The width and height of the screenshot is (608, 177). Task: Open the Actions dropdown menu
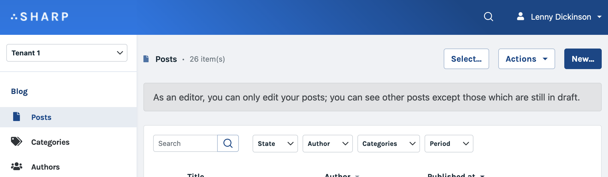click(526, 59)
